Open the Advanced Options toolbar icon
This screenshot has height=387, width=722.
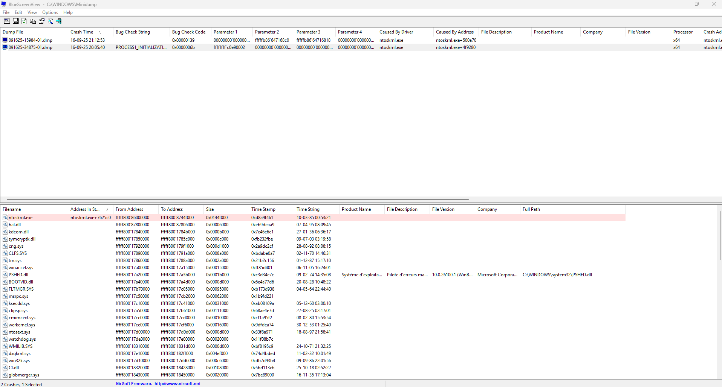pyautogui.click(x=7, y=21)
